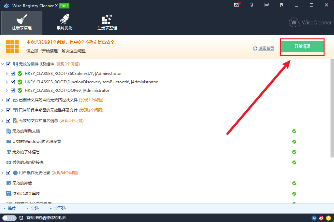Go back via the 返回首页 link
The width and height of the screenshot is (334, 222).
tap(266, 49)
